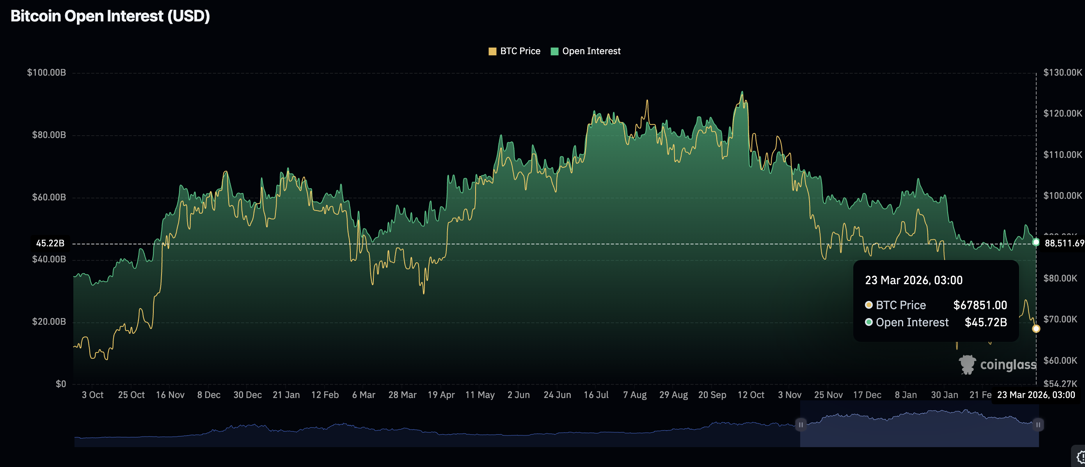This screenshot has width=1085, height=467.
Task: Click the left handle of the range slider
Action: pos(800,425)
